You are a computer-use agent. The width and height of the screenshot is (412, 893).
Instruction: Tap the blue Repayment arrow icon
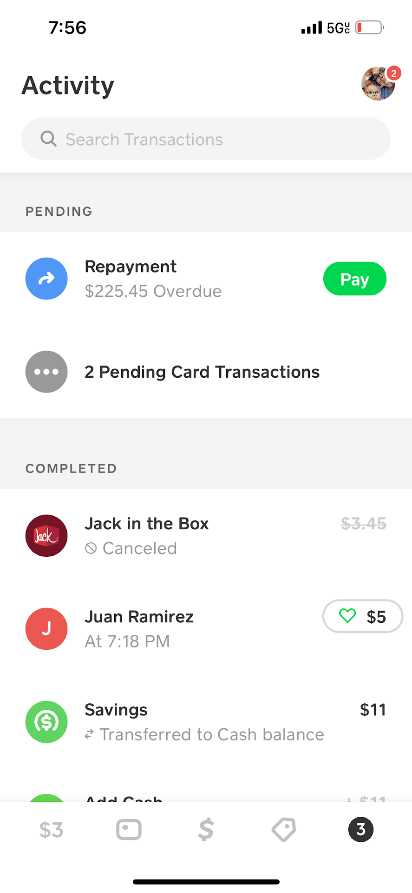tap(46, 279)
